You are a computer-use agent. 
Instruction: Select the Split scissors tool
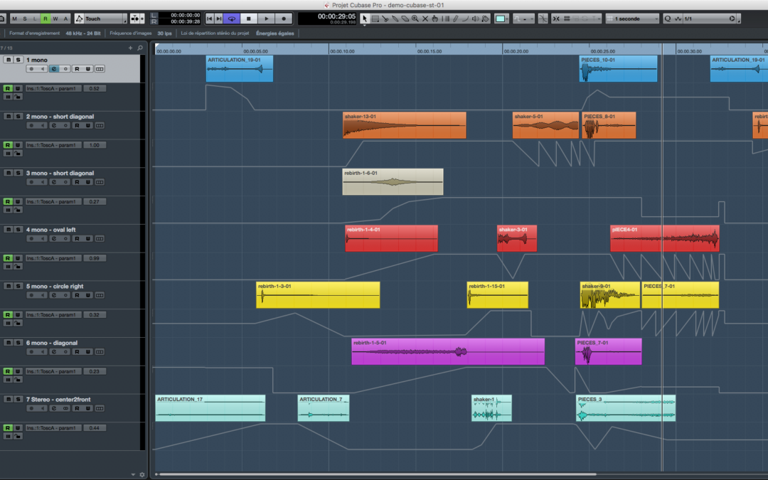[x=385, y=18]
